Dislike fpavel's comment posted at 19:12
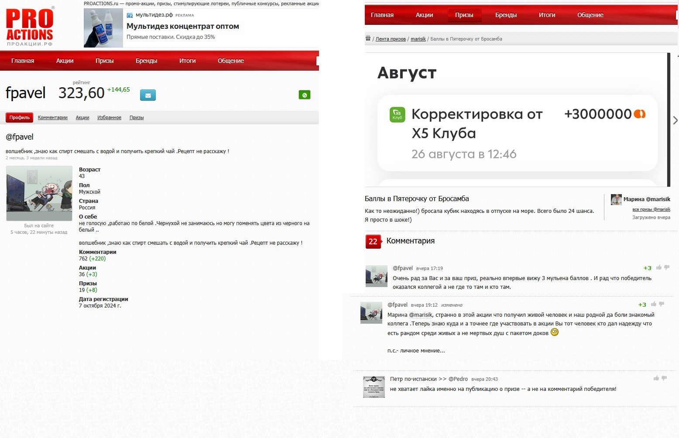The width and height of the screenshot is (679, 438). [x=662, y=304]
